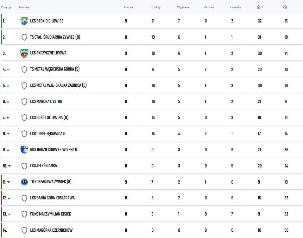
Task: Sort by the Drużyna column header
Action: tap(23, 7)
